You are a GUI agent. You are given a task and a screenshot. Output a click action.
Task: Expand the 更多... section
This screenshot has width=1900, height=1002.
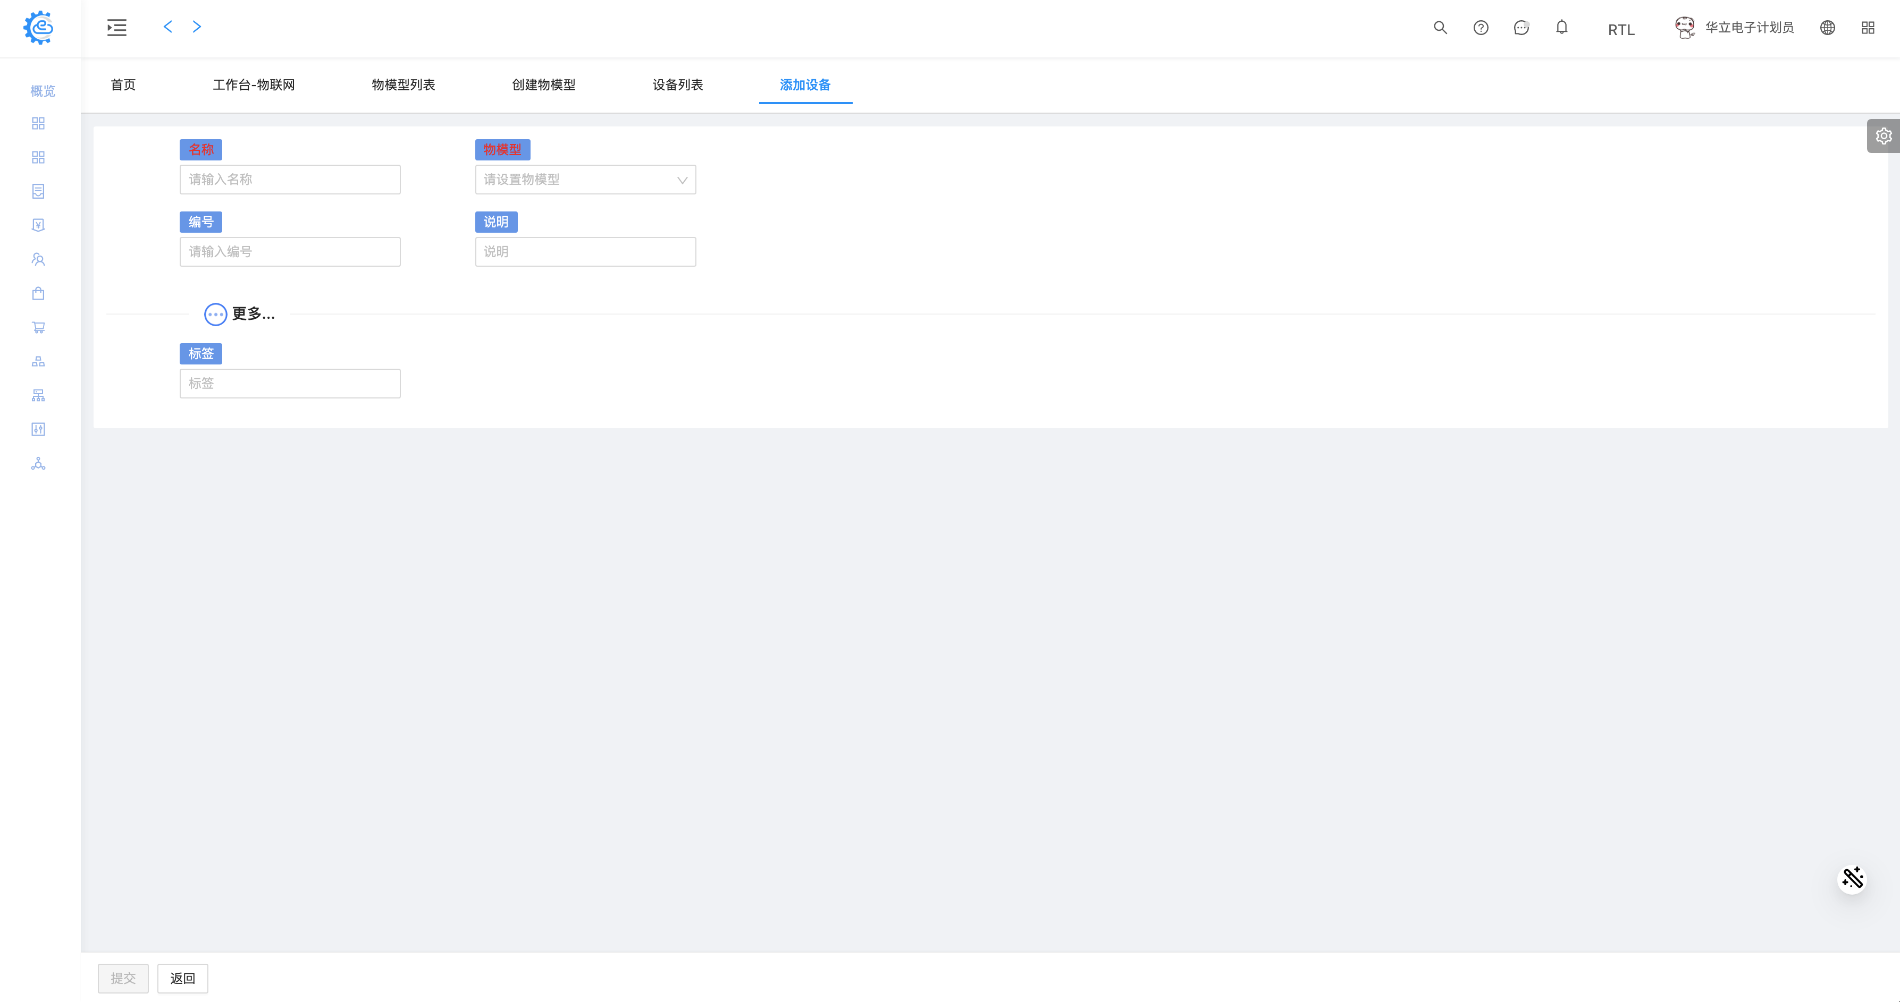pos(239,314)
